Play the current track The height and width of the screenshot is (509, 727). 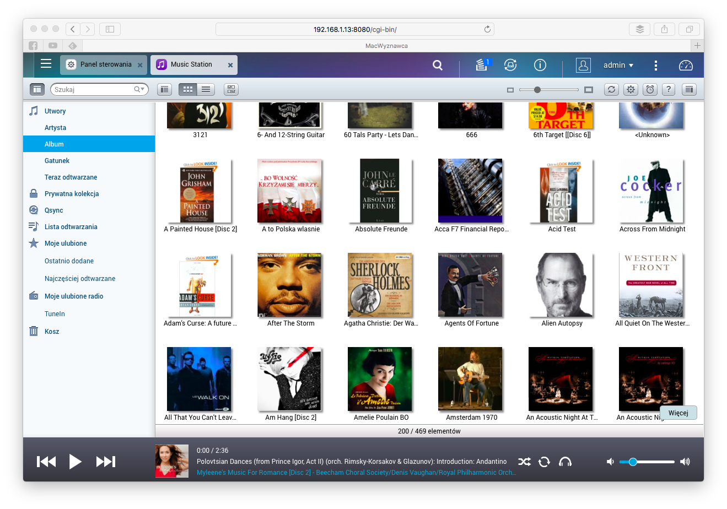point(76,462)
